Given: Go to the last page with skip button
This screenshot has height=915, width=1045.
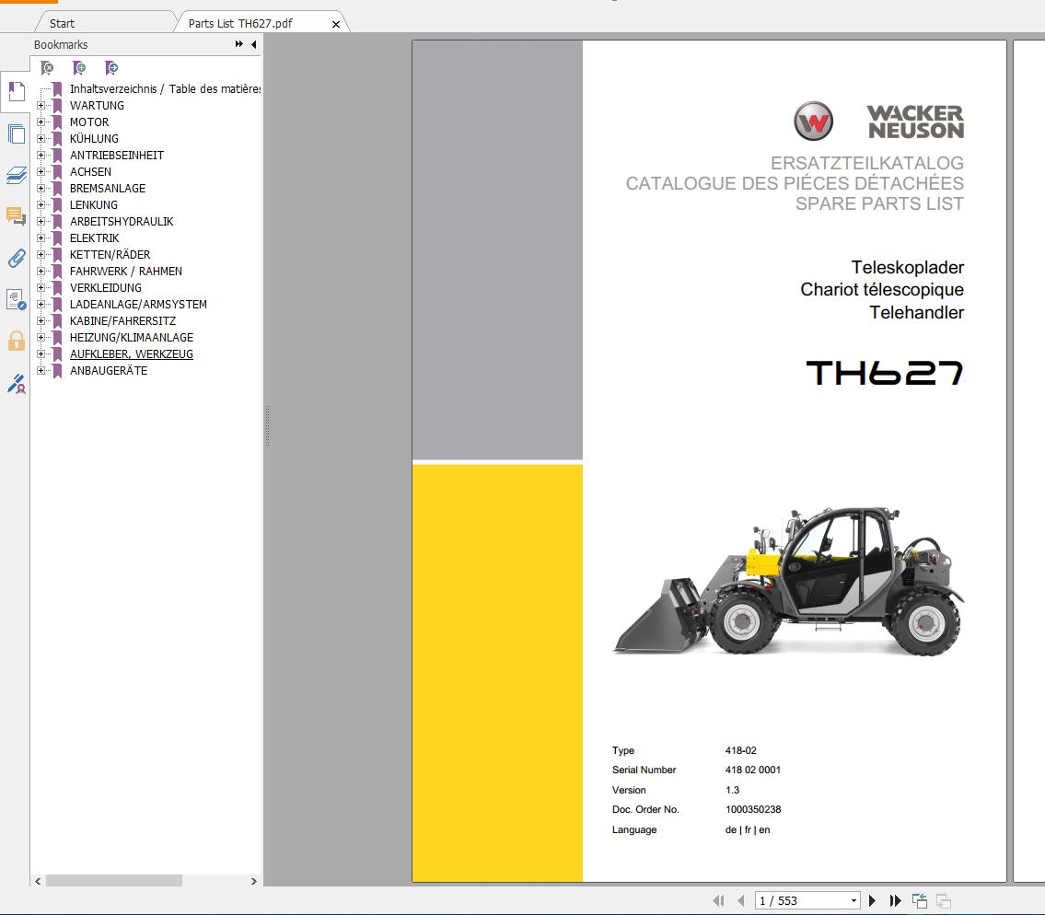Looking at the screenshot, I should 894,900.
